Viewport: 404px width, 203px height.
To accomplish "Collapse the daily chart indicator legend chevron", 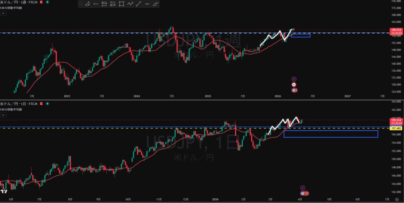I will (x=3, y=115).
